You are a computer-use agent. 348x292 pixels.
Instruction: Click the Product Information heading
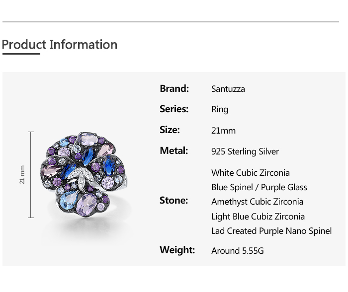(x=60, y=44)
